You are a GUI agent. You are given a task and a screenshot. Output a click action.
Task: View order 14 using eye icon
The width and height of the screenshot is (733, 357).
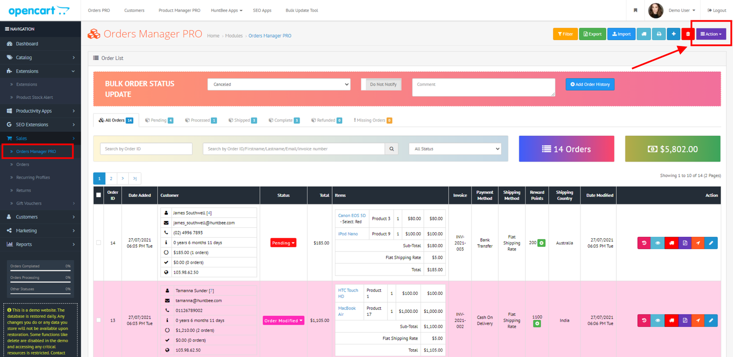pos(658,243)
